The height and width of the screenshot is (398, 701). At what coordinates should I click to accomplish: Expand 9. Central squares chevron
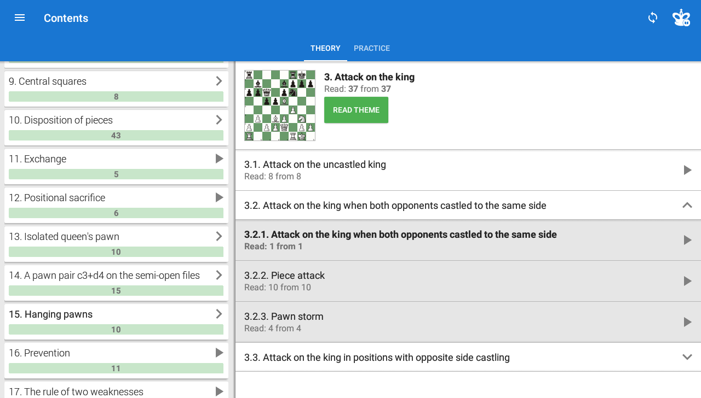(x=219, y=81)
